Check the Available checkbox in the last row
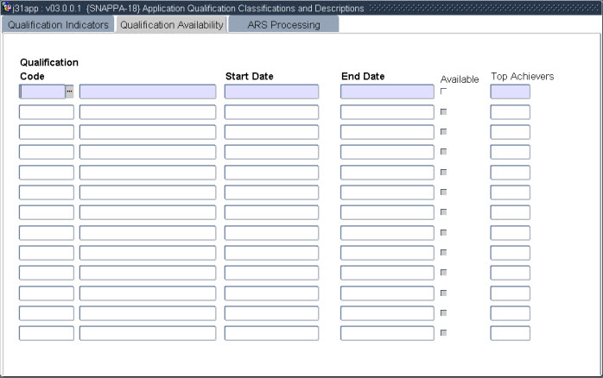This screenshot has width=603, height=378. coord(444,333)
